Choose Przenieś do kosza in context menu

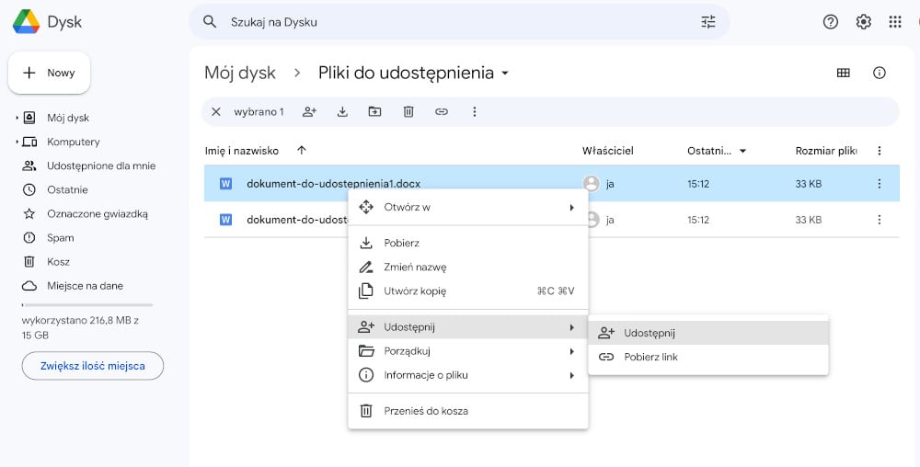pos(467,411)
